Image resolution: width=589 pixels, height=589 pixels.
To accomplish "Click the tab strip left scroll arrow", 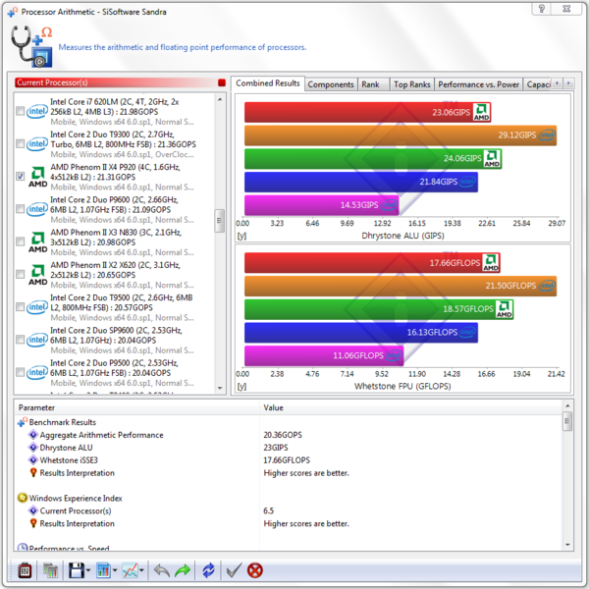I will (557, 83).
